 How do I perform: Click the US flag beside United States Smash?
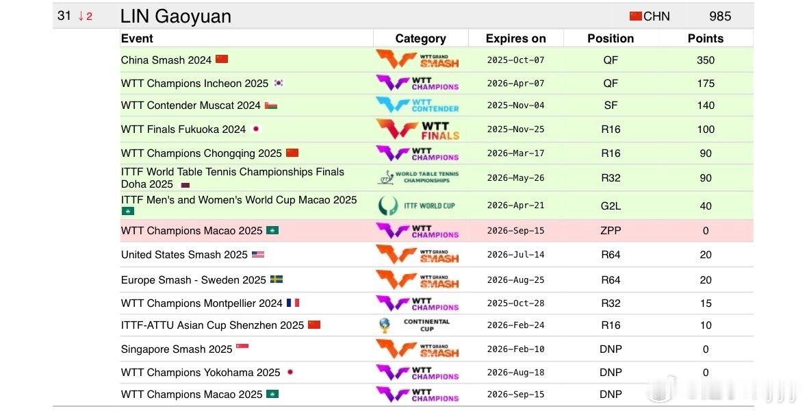258,254
